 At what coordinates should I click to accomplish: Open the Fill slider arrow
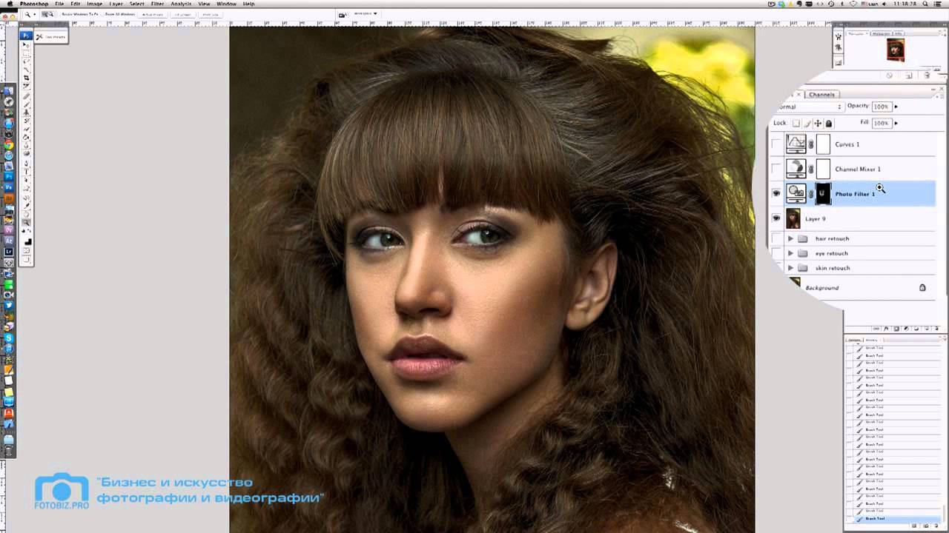(896, 123)
